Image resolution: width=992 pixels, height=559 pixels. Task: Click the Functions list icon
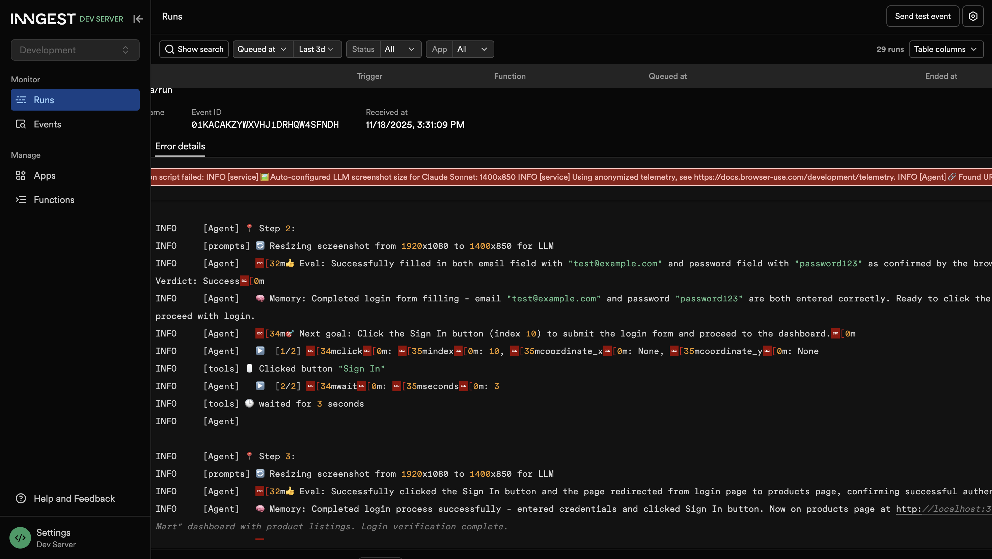pyautogui.click(x=21, y=200)
